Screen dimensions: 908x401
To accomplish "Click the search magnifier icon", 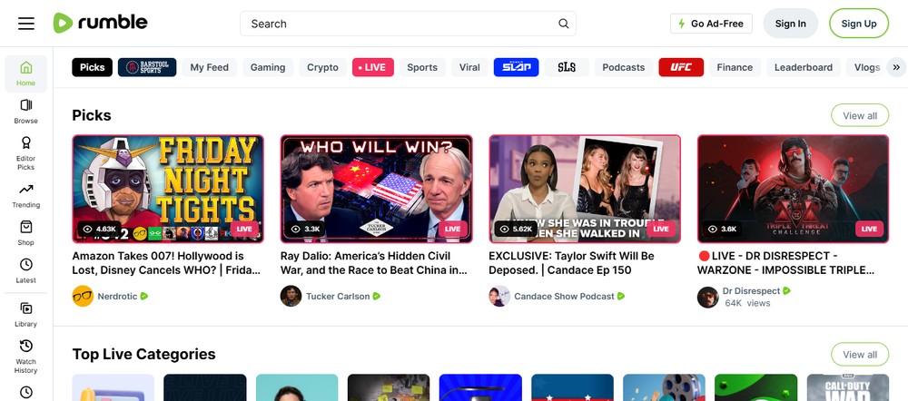I will 564,24.
